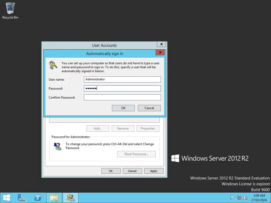This screenshot has width=271, height=203.
Task: Click Apply in the User Accounts window
Action: (x=154, y=171)
